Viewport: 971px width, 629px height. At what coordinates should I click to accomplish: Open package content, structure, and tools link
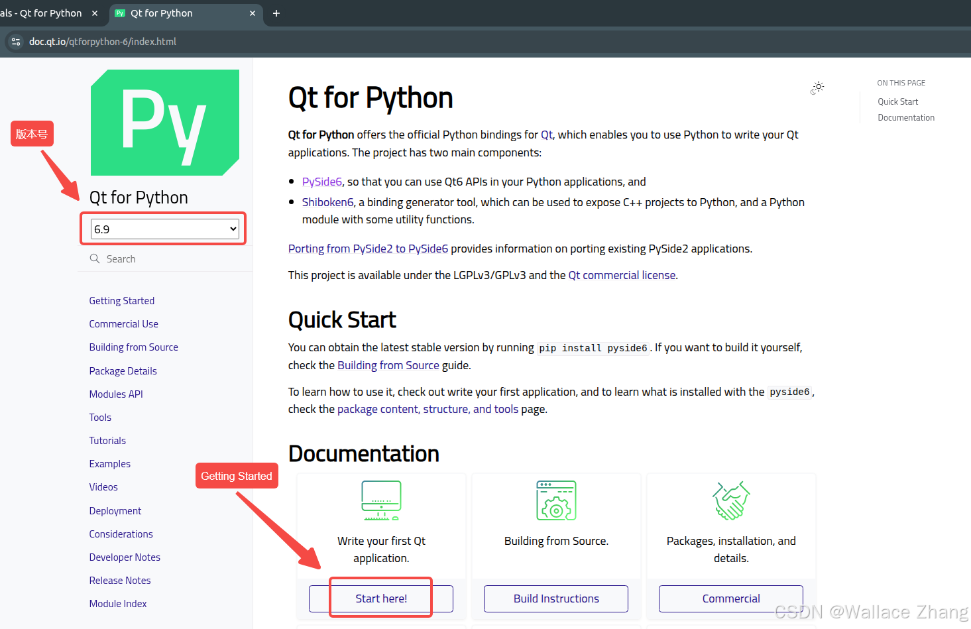click(428, 409)
